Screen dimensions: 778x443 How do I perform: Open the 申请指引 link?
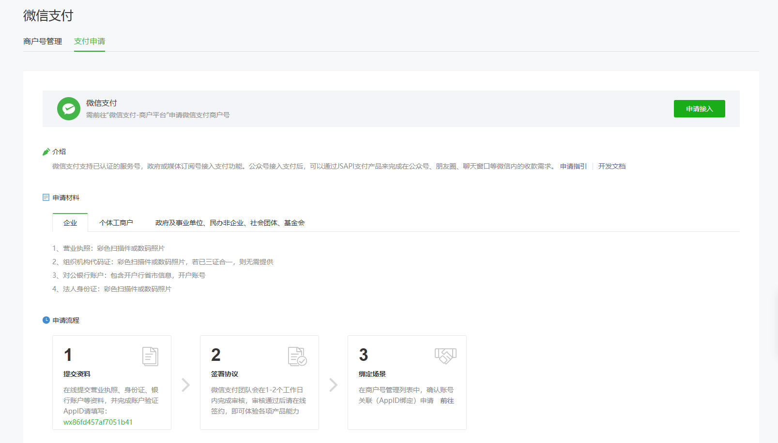[573, 166]
